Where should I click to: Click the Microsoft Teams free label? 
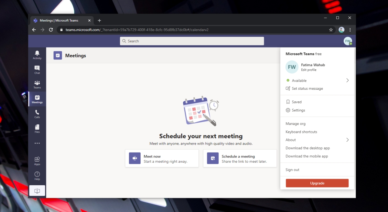[x=304, y=54]
